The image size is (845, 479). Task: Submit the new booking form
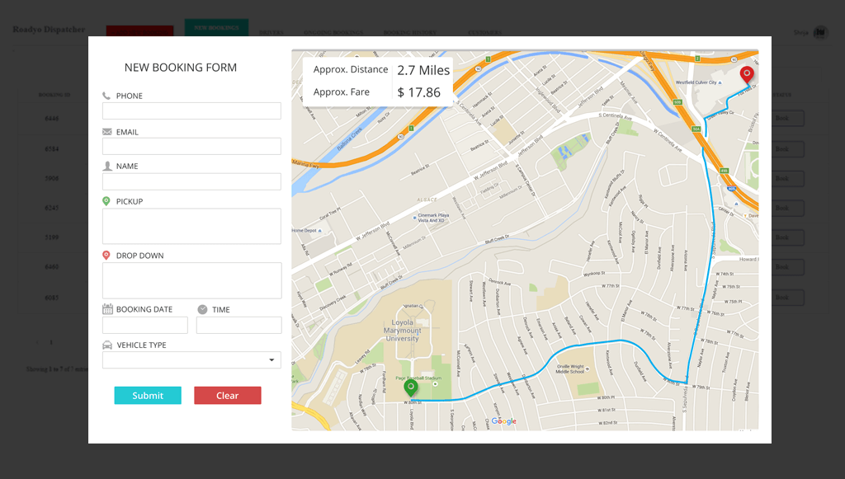click(x=148, y=396)
